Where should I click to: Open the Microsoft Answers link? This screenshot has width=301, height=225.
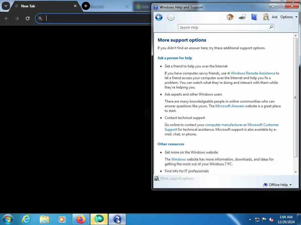coord(230,106)
